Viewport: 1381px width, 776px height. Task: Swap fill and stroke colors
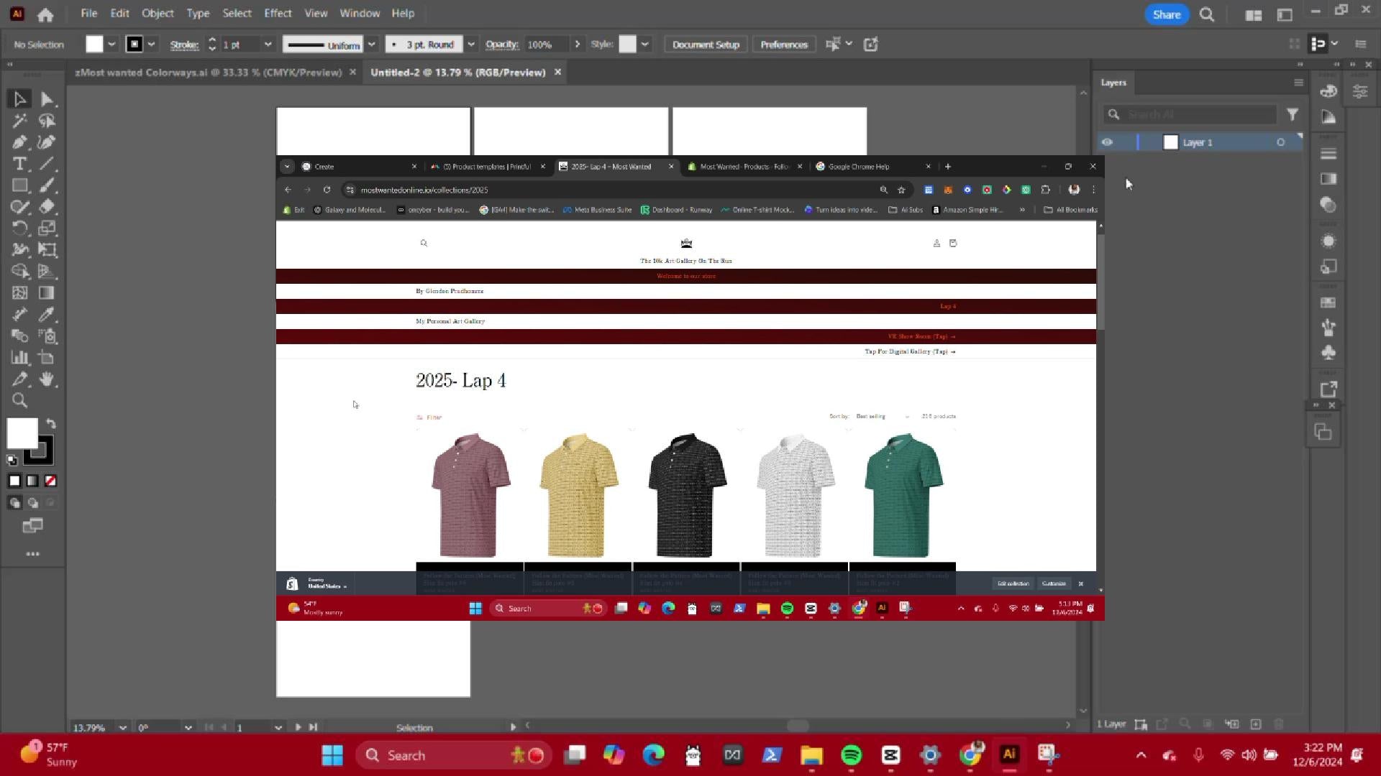(51, 423)
